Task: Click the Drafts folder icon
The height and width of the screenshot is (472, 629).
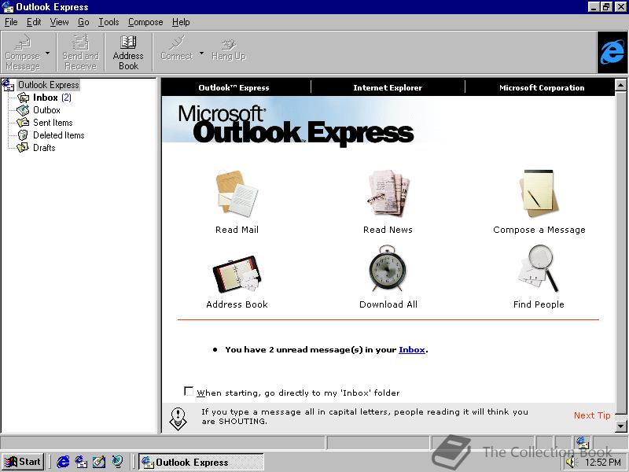Action: coord(24,148)
